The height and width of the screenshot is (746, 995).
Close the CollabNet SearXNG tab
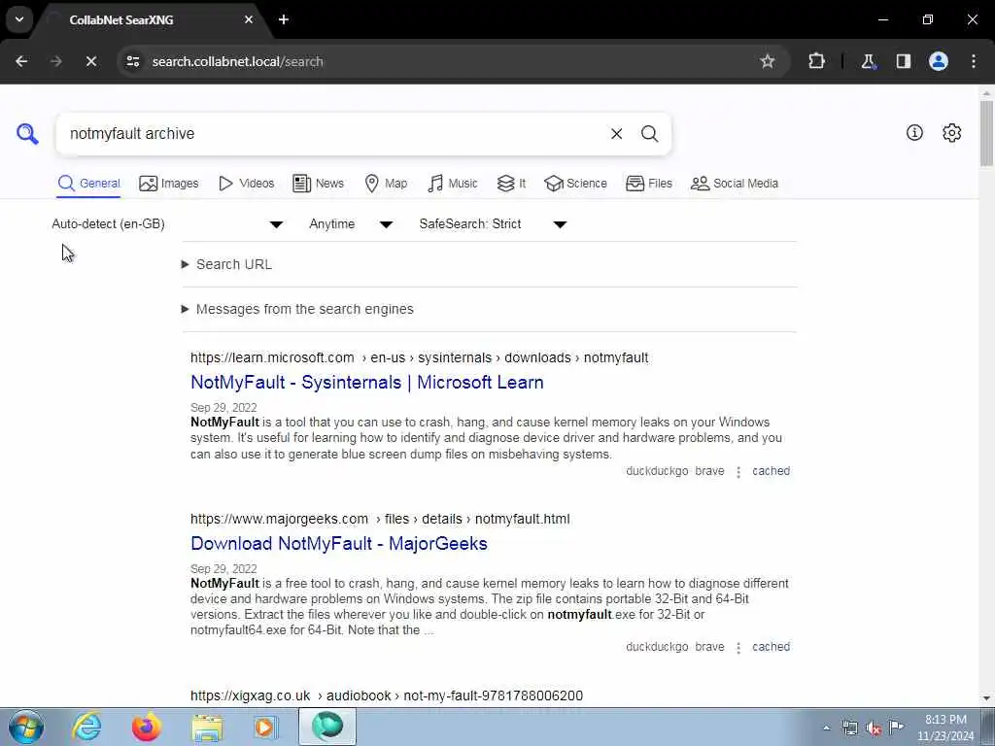pyautogui.click(x=249, y=19)
